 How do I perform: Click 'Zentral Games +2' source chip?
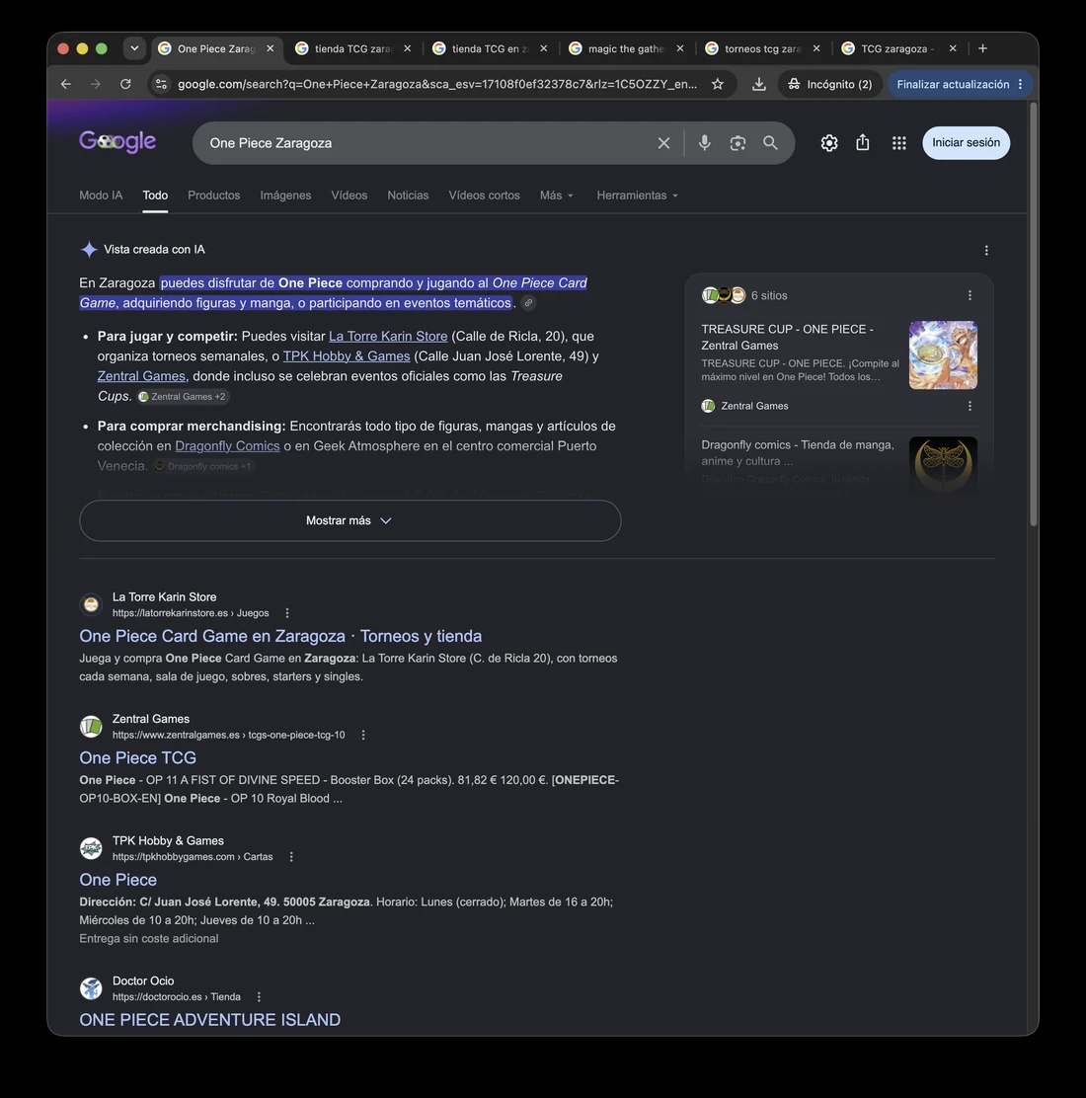[183, 396]
